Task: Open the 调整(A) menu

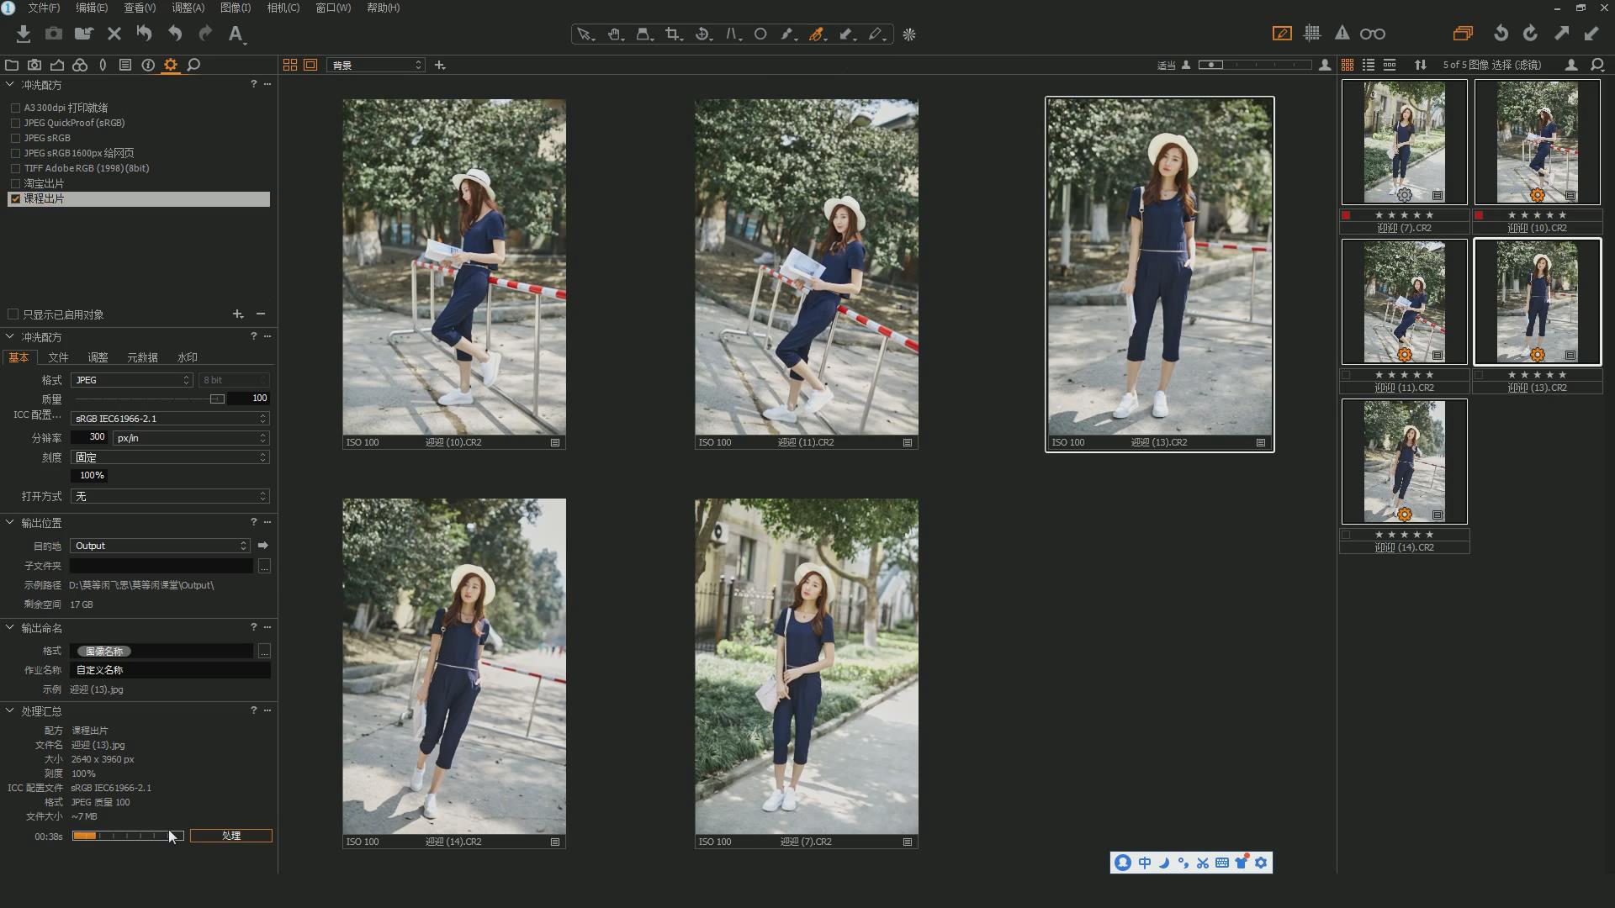Action: [188, 8]
